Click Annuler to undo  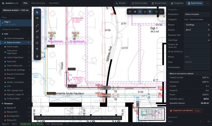point(121,3)
